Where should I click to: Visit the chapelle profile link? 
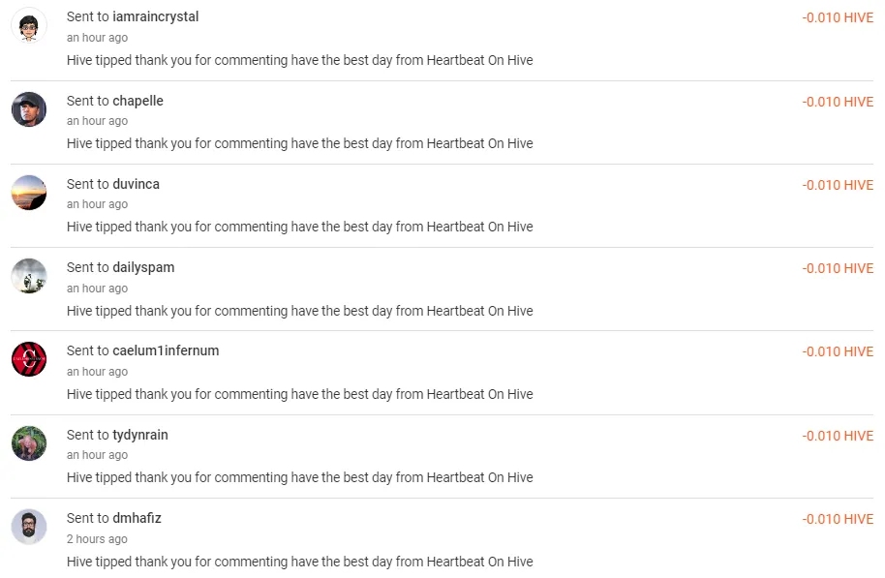[137, 101]
